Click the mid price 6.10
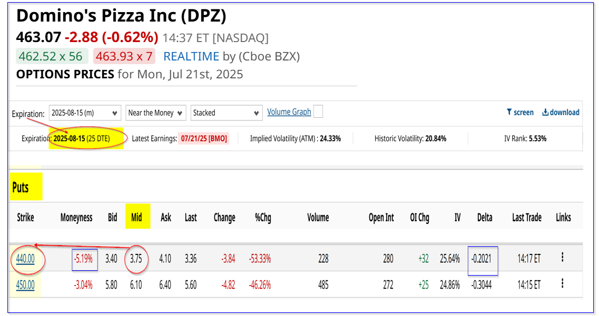Screen dimensions: 599x316 [135, 285]
